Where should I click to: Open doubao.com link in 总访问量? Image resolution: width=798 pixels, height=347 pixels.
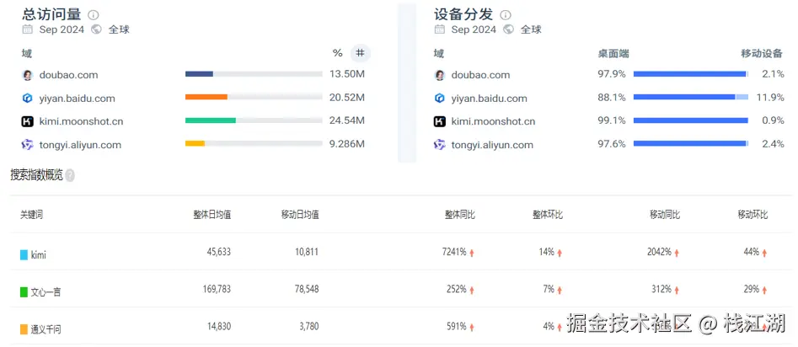point(69,75)
